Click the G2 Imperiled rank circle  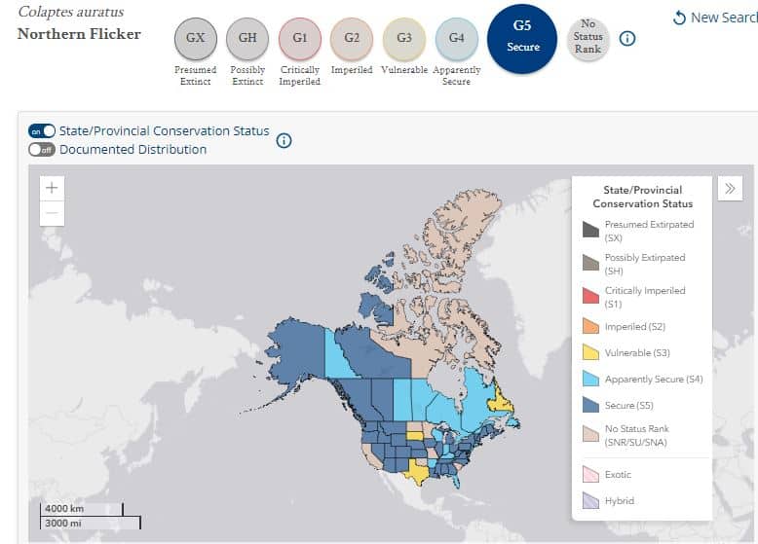coord(352,38)
